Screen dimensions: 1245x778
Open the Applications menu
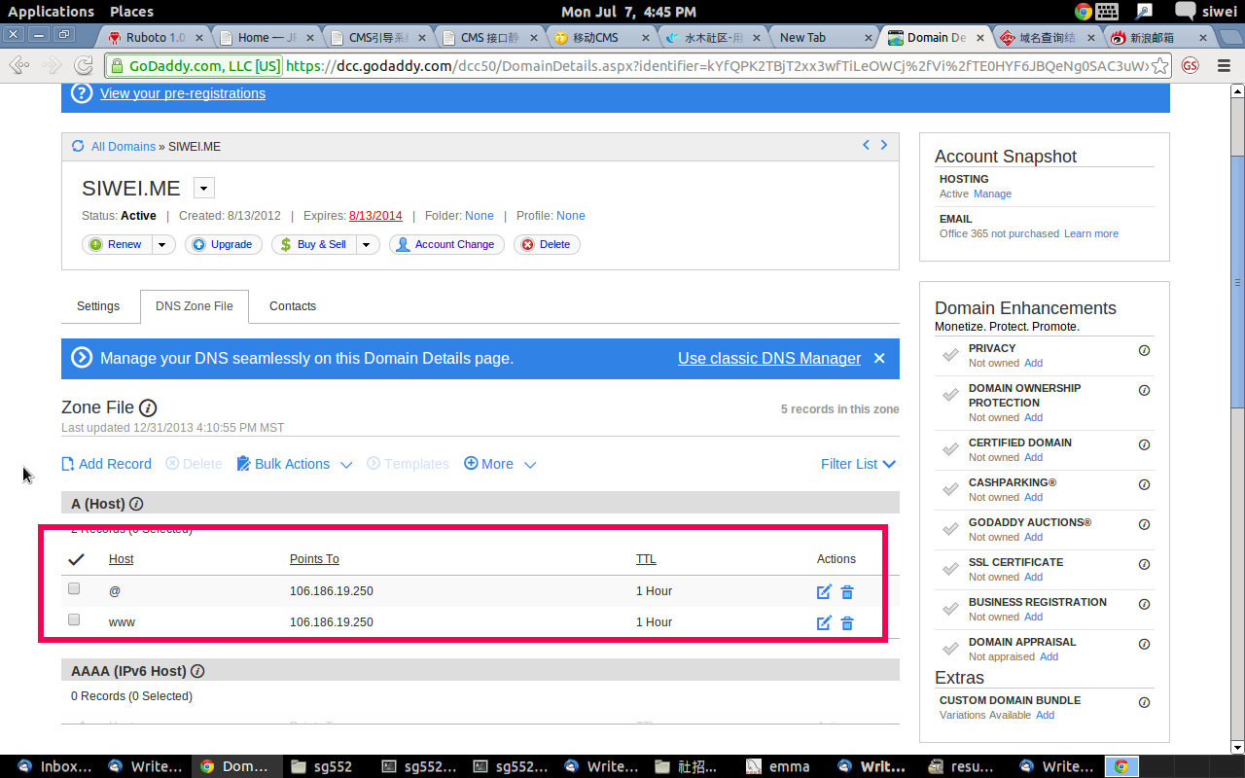(51, 11)
